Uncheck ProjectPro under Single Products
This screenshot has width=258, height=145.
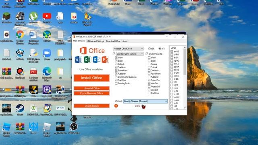point(149,80)
